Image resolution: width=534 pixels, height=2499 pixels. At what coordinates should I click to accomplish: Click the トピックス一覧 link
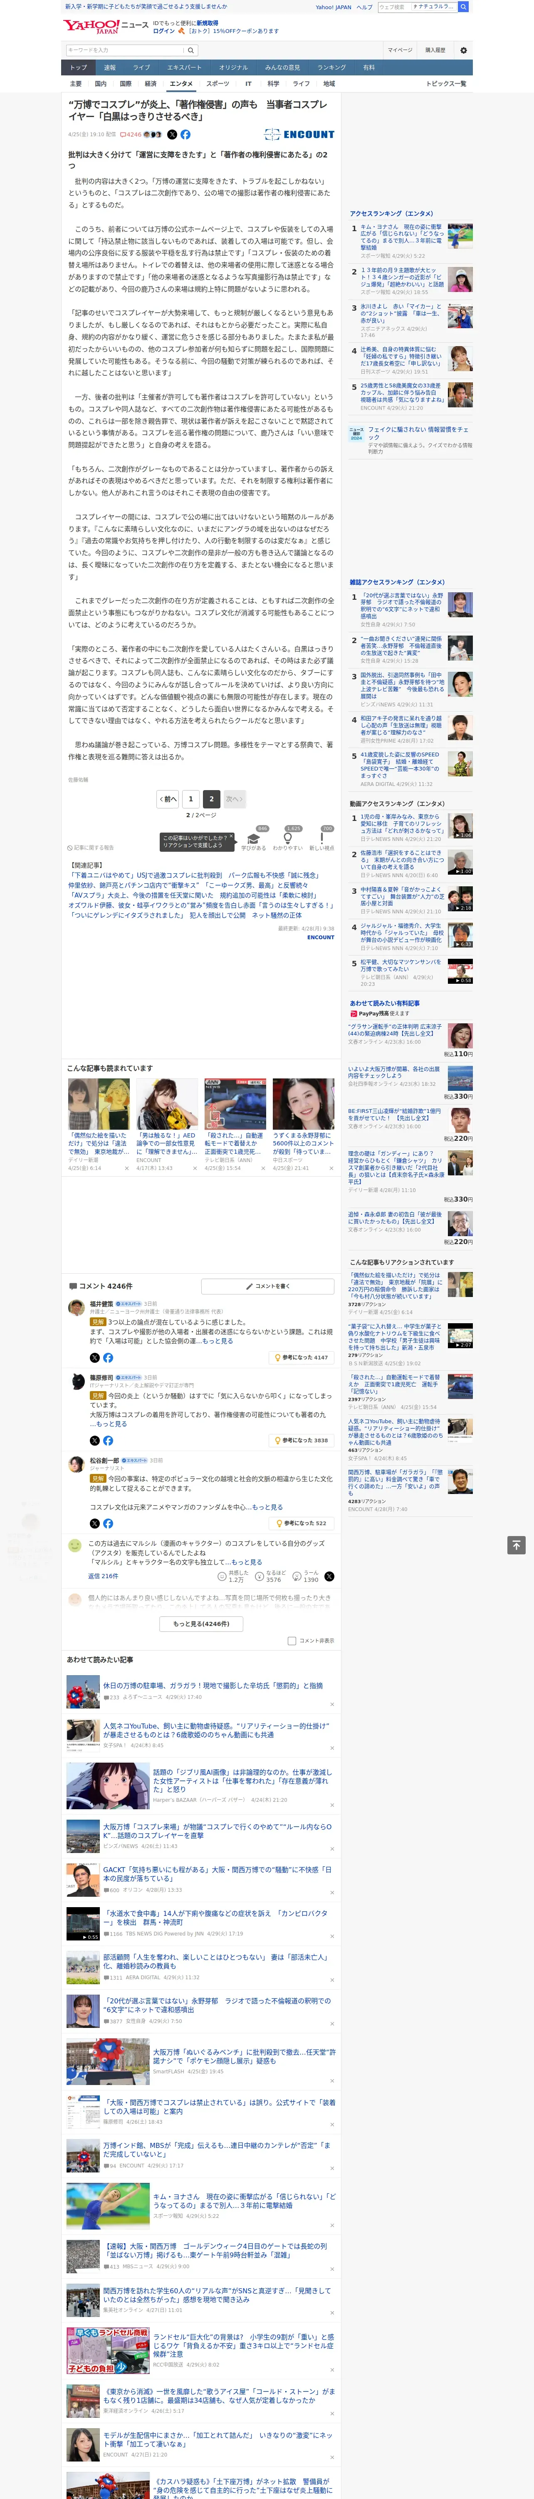tap(446, 83)
